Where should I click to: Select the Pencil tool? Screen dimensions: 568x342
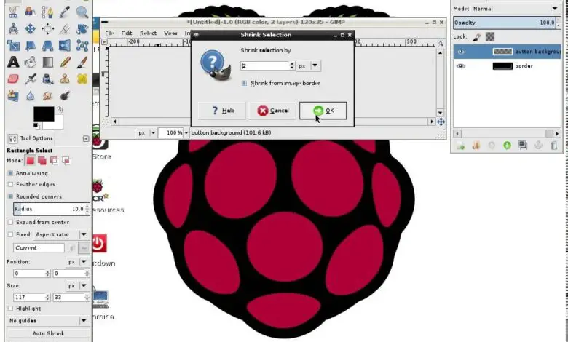(x=65, y=63)
